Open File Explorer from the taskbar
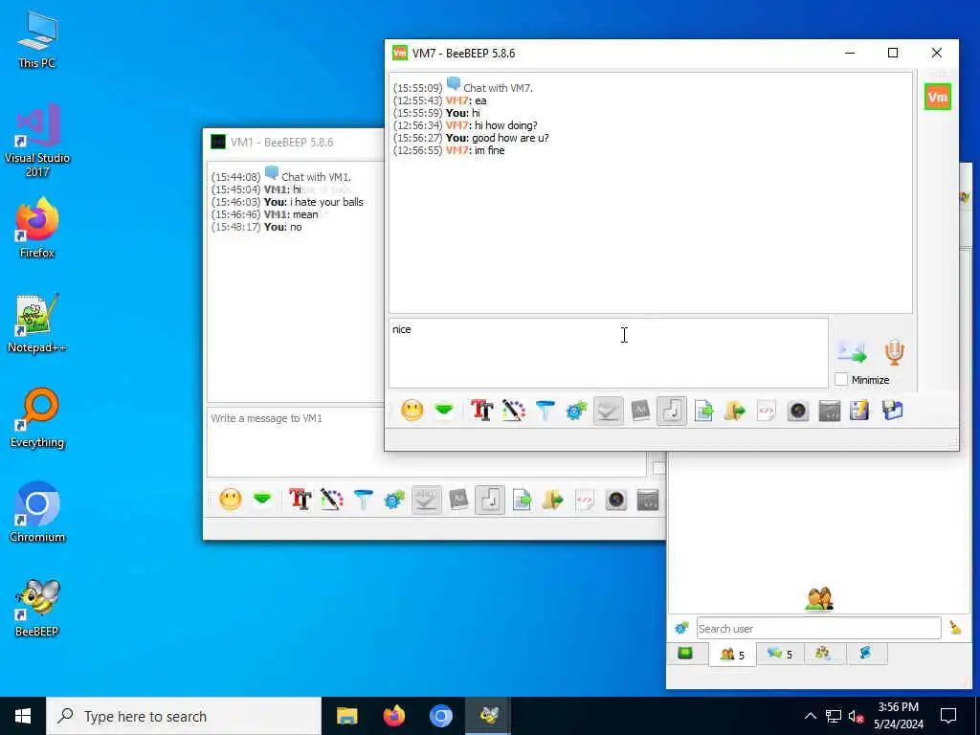The width and height of the screenshot is (980, 735). [346, 716]
